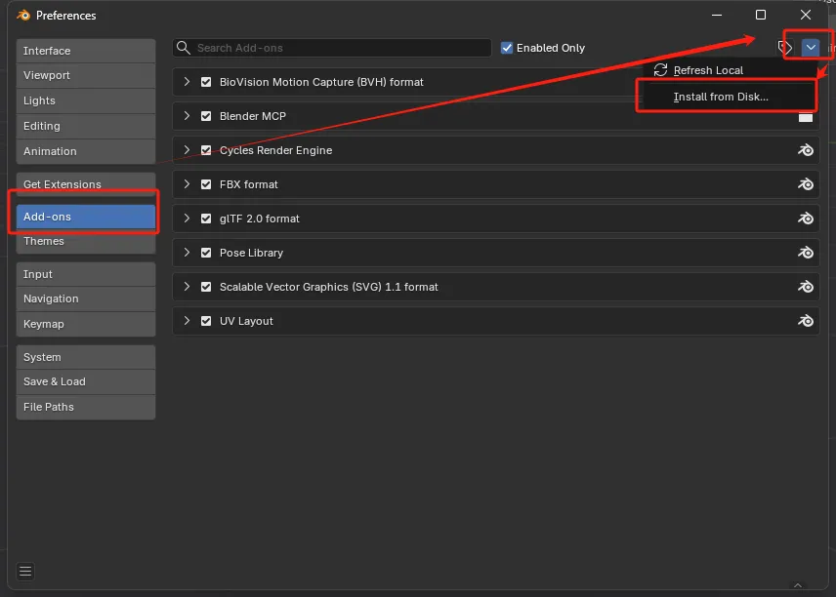Choose Refresh Local from the dropdown
Image resolution: width=836 pixels, height=597 pixels.
tap(729, 70)
